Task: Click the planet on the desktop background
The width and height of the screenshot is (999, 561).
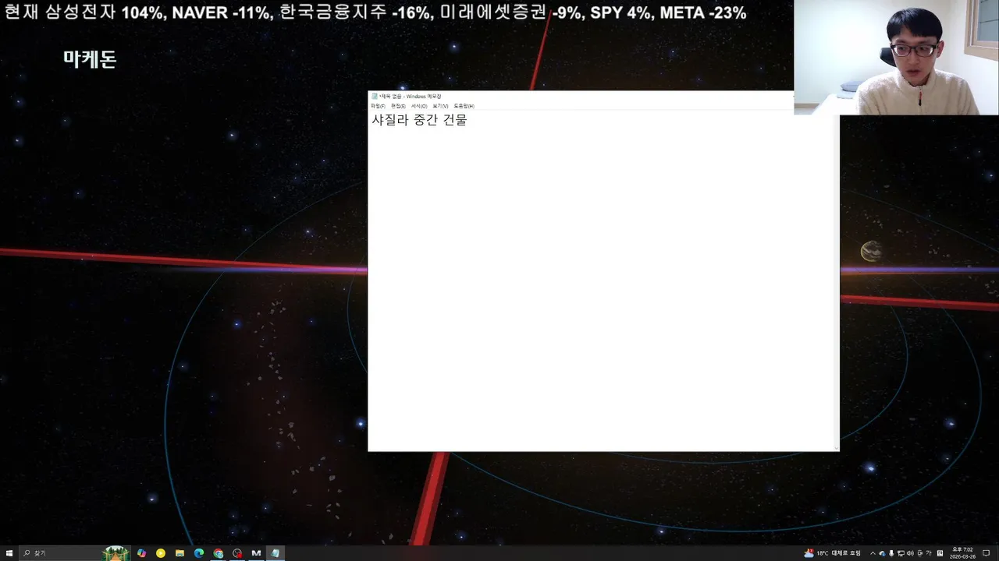Action: (871, 251)
